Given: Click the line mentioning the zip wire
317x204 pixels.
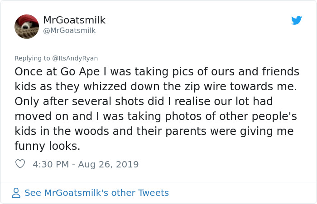Looking at the screenshot, I should (x=155, y=87).
